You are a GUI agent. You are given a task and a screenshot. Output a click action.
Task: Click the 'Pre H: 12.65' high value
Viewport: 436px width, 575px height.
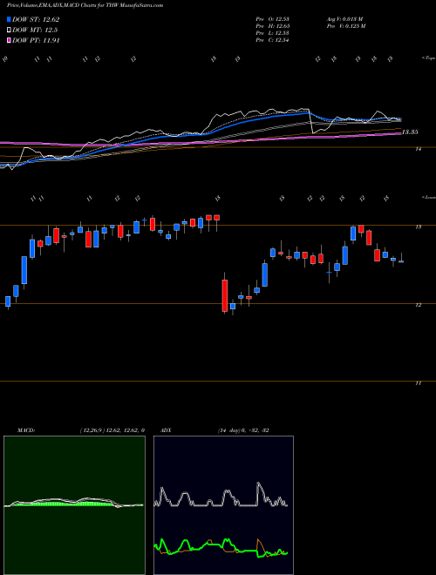[x=272, y=26]
